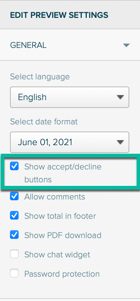
Task: Uncheck the Allow comments checkbox
Action: tap(14, 196)
